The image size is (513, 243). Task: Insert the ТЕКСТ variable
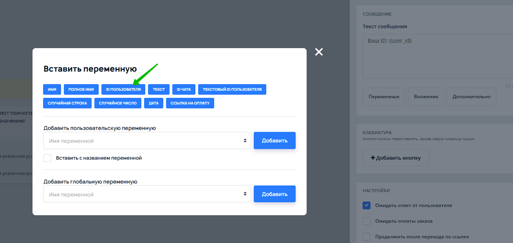point(159,90)
